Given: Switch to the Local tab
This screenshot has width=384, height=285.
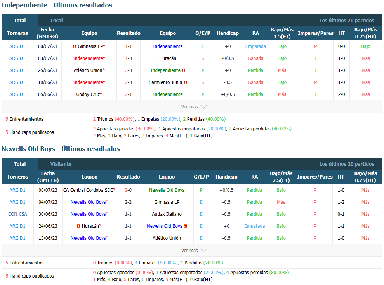Looking at the screenshot, I should coord(57,20).
